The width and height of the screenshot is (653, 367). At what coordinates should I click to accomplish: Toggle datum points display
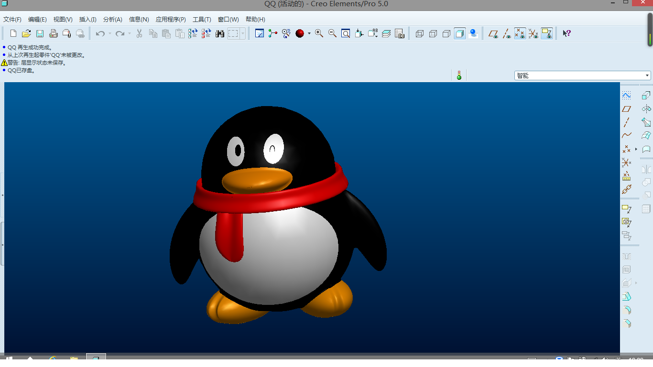[520, 33]
